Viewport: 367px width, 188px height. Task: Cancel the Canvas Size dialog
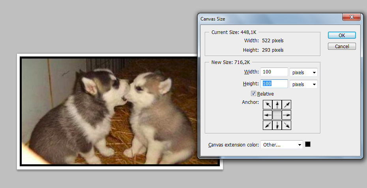click(342, 46)
